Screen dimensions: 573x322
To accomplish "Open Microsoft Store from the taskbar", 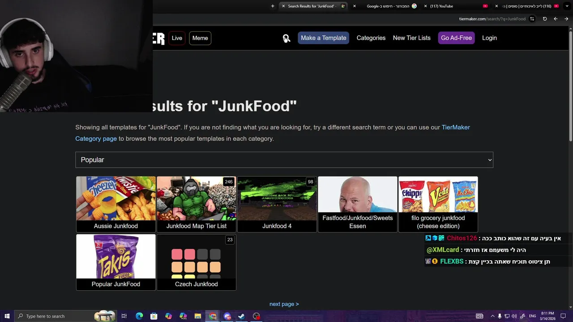I will (154, 316).
